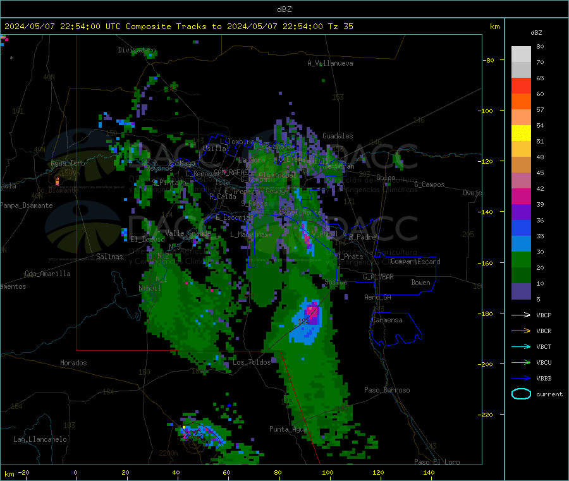Click the 'Pampa_Diamante' map label
The height and width of the screenshot is (481, 569).
pyautogui.click(x=26, y=205)
